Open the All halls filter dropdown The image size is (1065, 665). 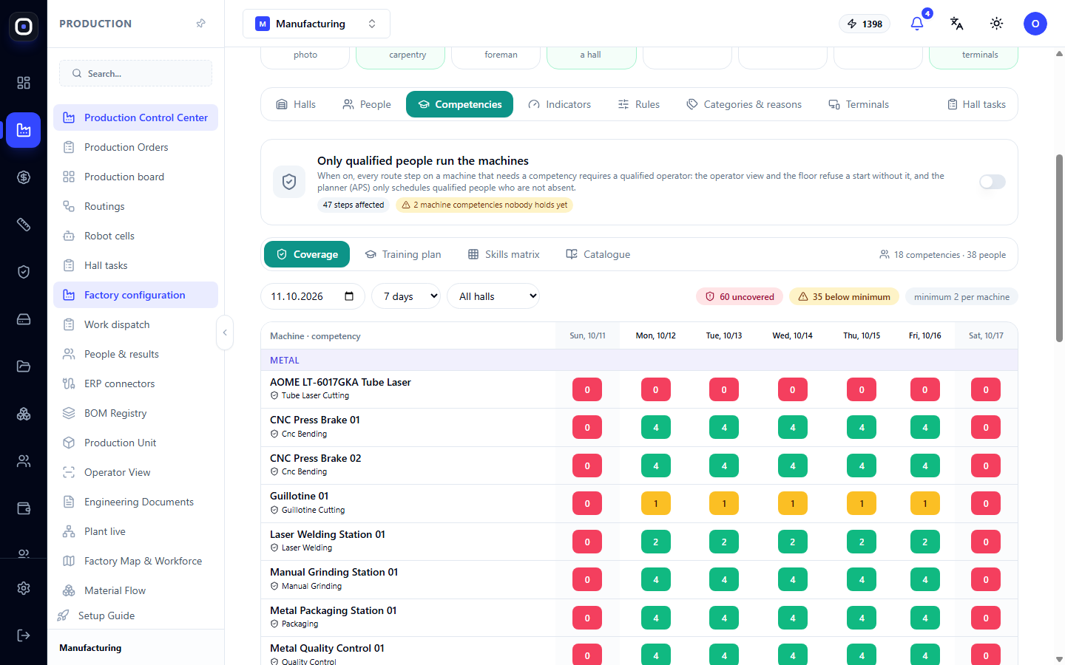493,296
